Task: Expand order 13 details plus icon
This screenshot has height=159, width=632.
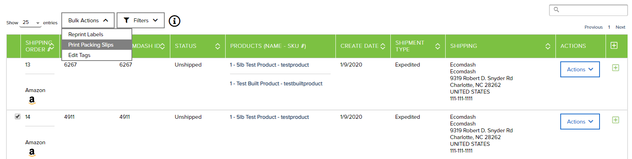Action: click(x=616, y=68)
